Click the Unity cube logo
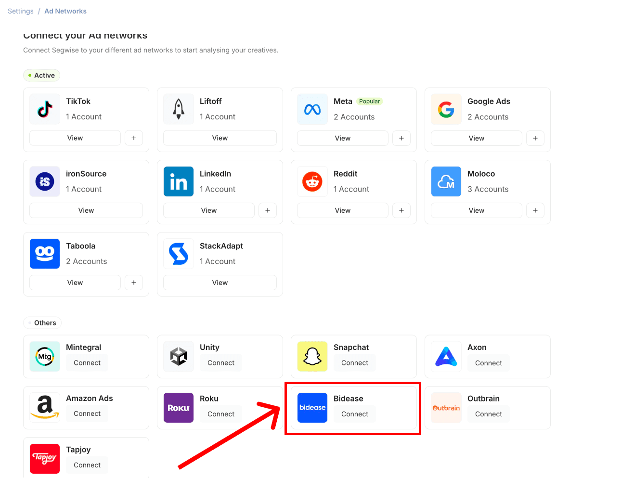Image resolution: width=634 pixels, height=478 pixels. click(179, 357)
